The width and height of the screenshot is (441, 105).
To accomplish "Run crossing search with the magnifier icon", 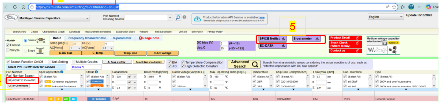I will (x=178, y=17).
